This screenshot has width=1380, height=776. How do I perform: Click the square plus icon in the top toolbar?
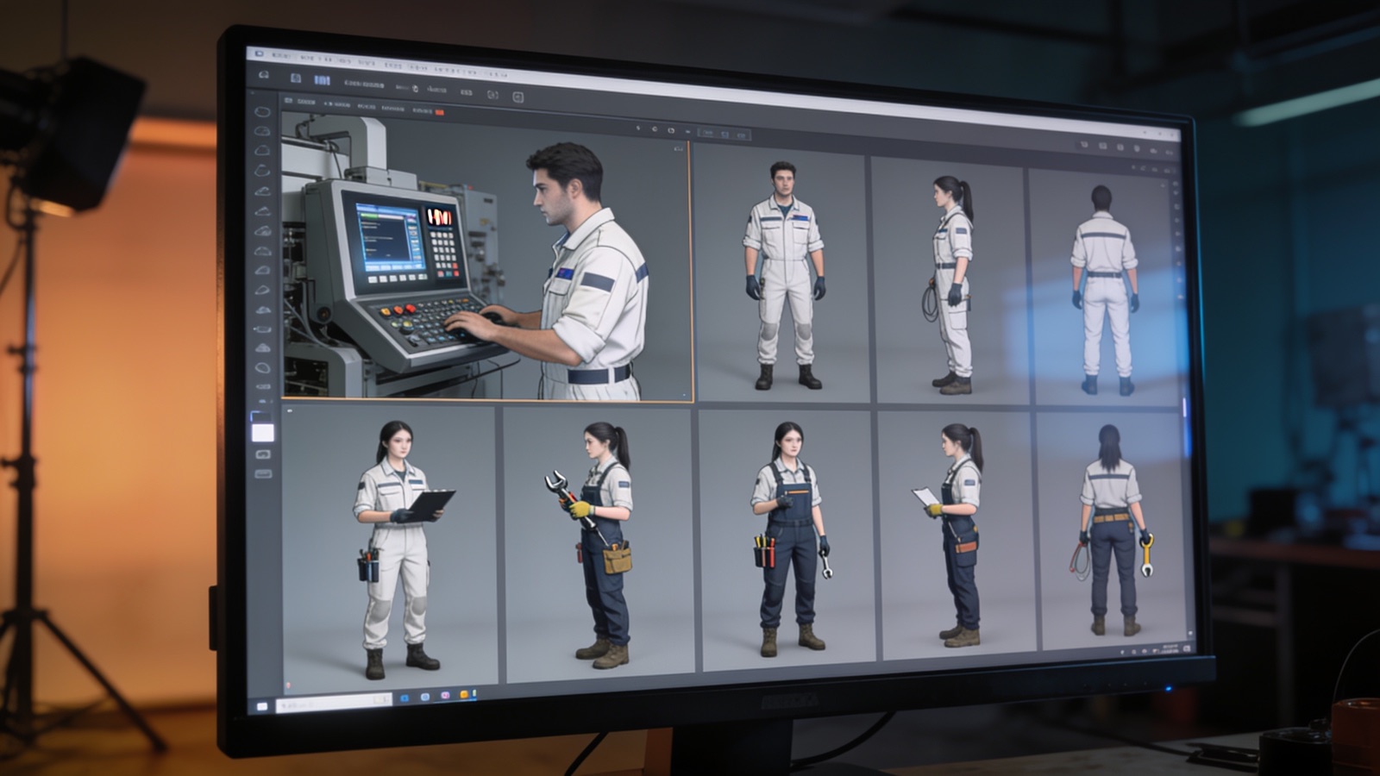pos(518,97)
